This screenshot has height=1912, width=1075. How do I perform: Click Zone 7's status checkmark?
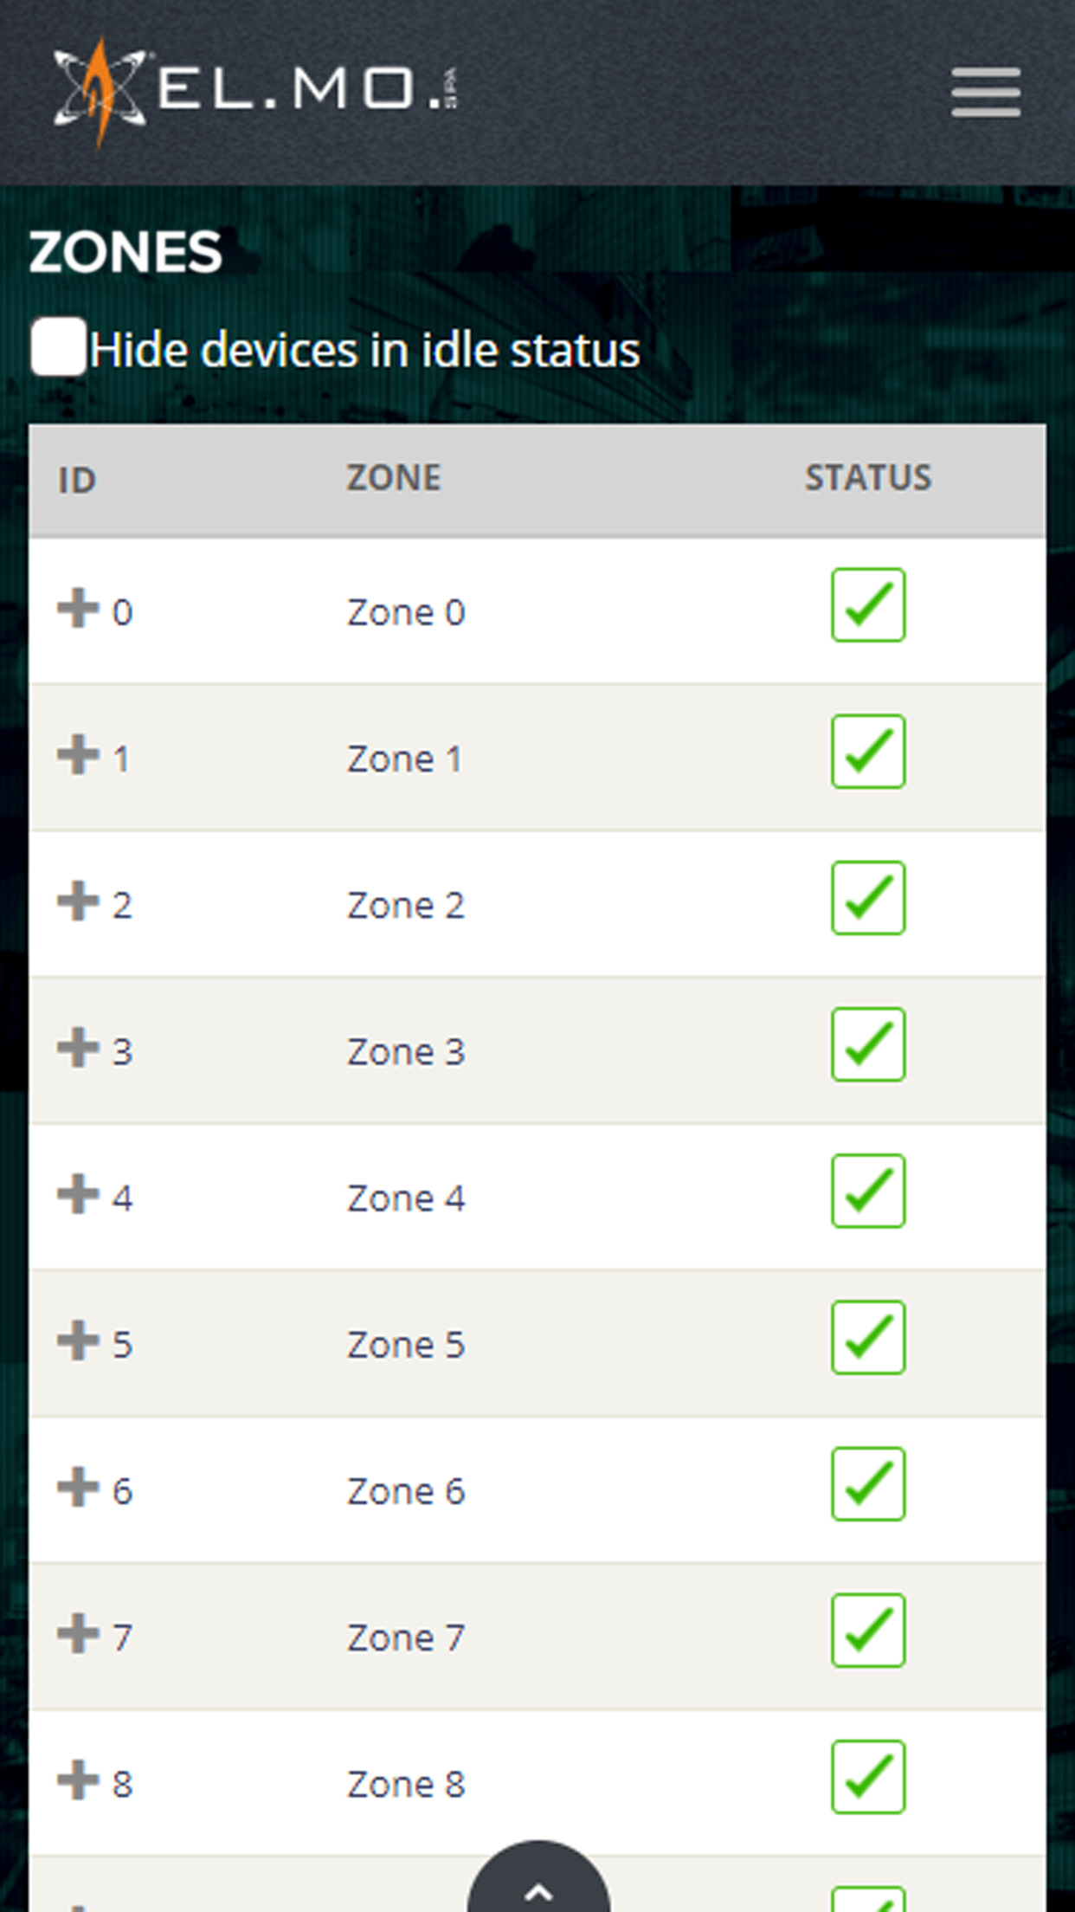(x=868, y=1631)
